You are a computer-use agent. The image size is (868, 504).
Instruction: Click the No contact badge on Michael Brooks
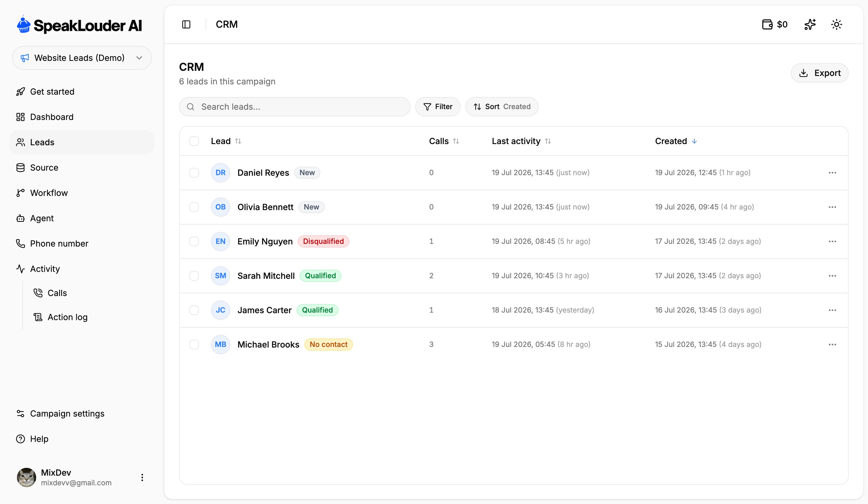pos(328,345)
